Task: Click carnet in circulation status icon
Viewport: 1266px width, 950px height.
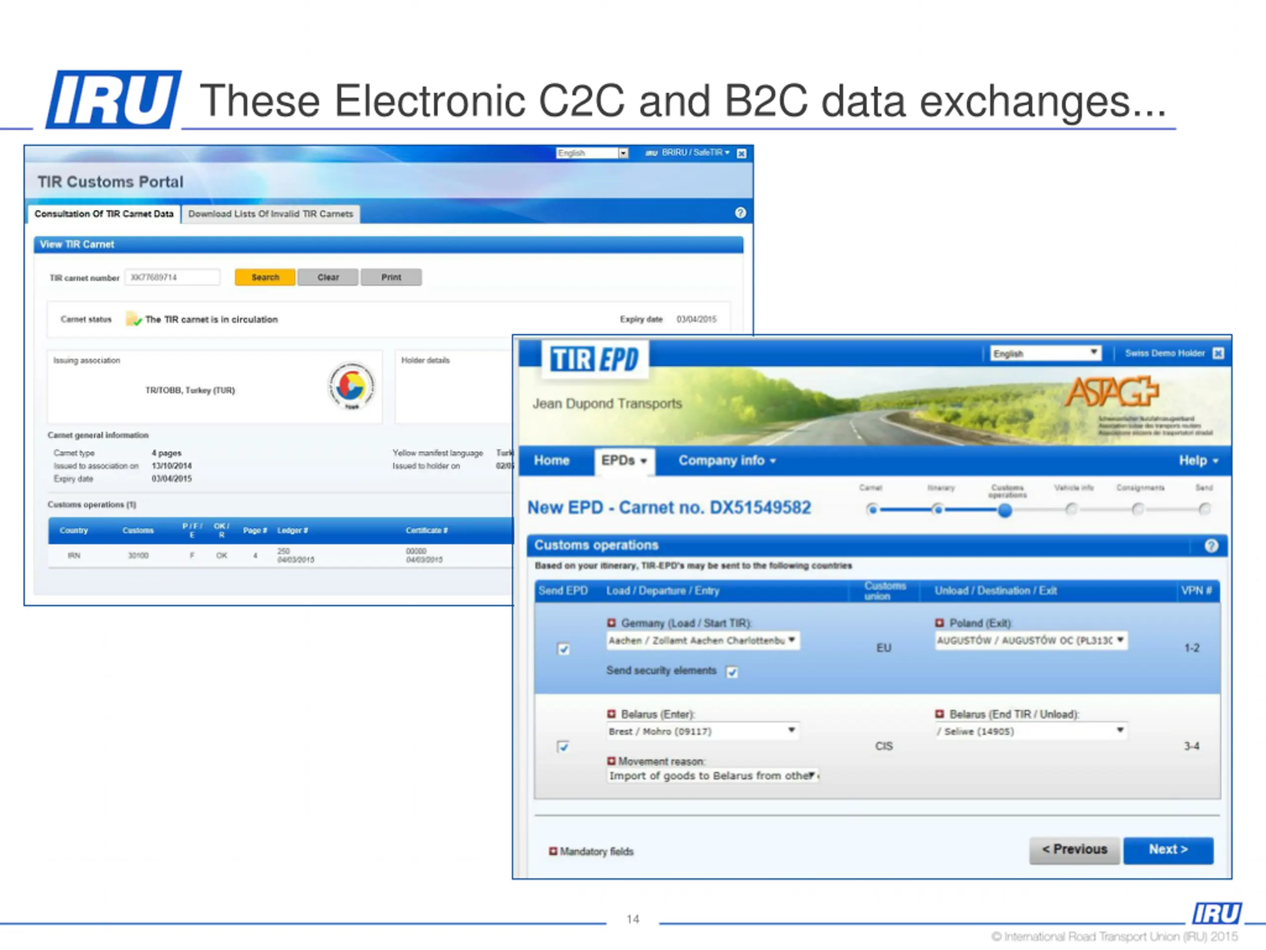Action: click(x=134, y=319)
